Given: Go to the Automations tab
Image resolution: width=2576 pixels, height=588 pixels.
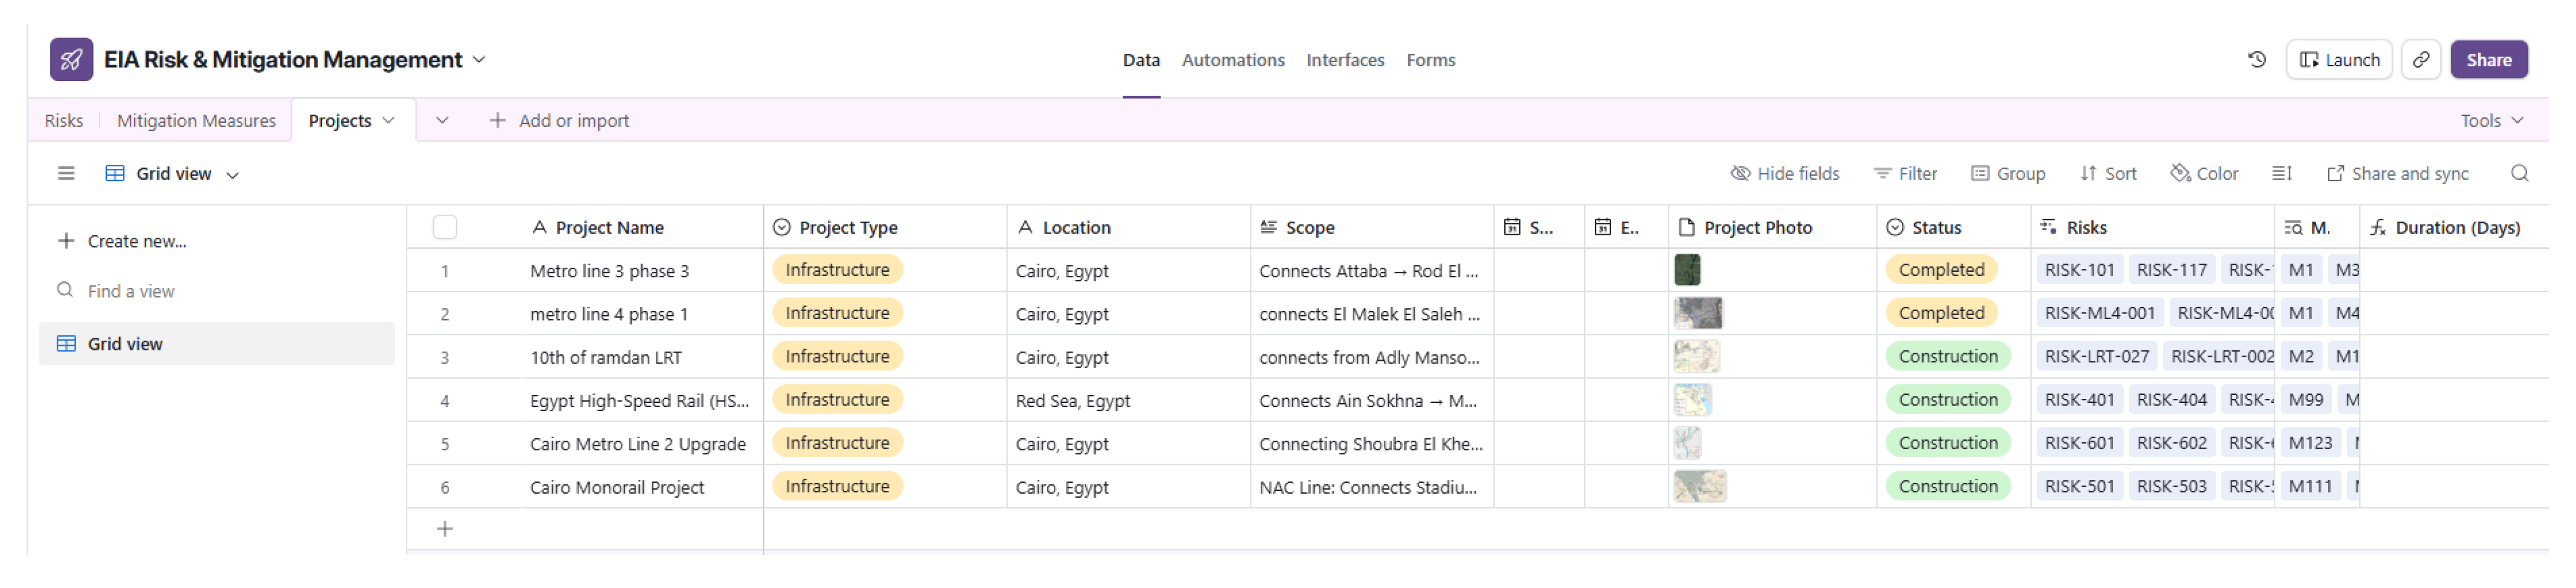Looking at the screenshot, I should click(1232, 60).
